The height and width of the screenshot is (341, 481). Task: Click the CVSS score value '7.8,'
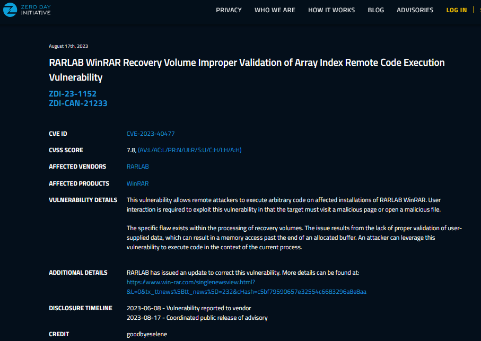click(132, 150)
